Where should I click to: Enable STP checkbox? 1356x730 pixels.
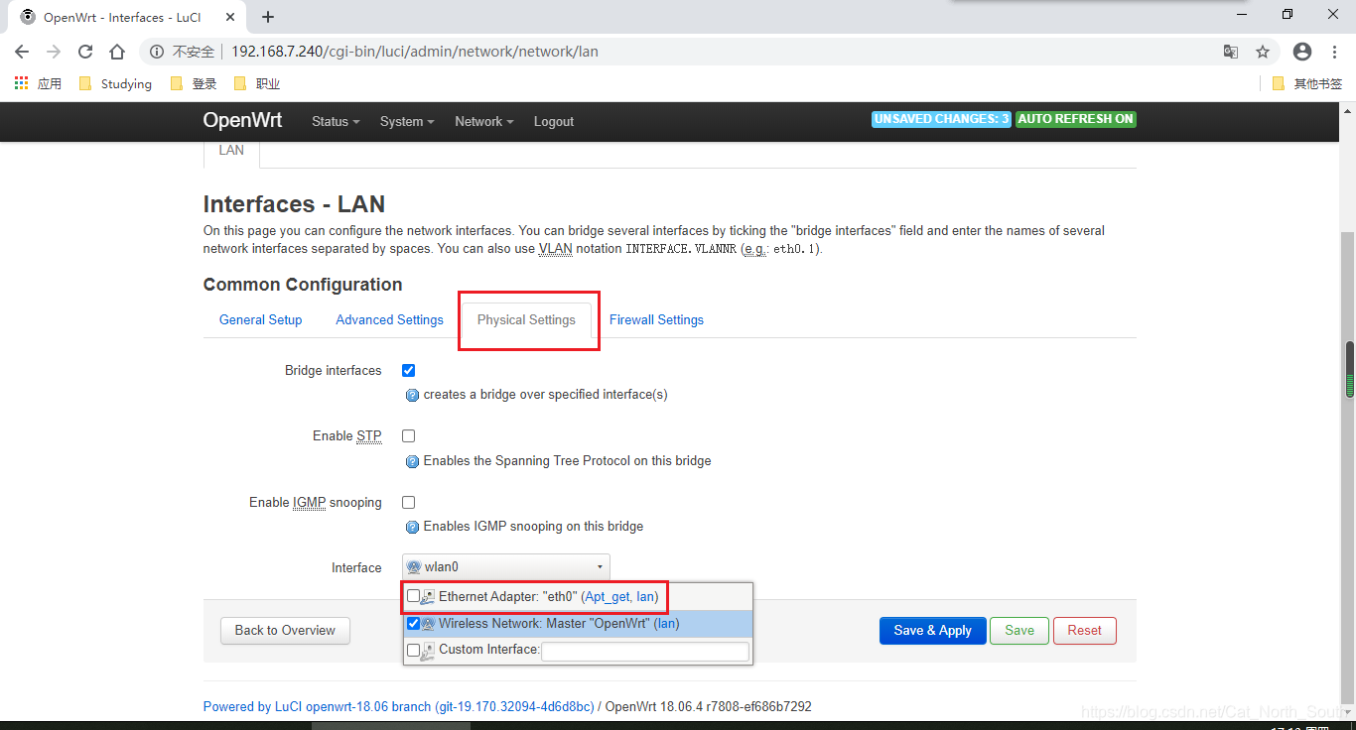[x=408, y=435]
